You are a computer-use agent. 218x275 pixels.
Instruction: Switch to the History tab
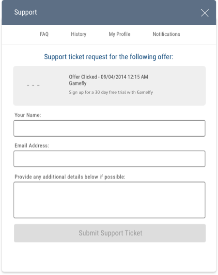click(78, 34)
